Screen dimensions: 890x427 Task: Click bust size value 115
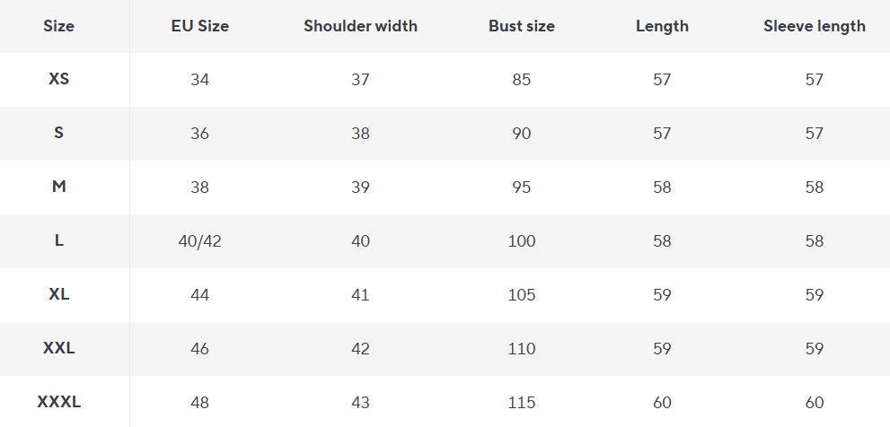point(521,402)
